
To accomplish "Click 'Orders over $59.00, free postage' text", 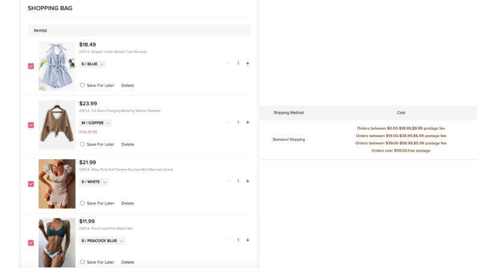I will coord(401,151).
